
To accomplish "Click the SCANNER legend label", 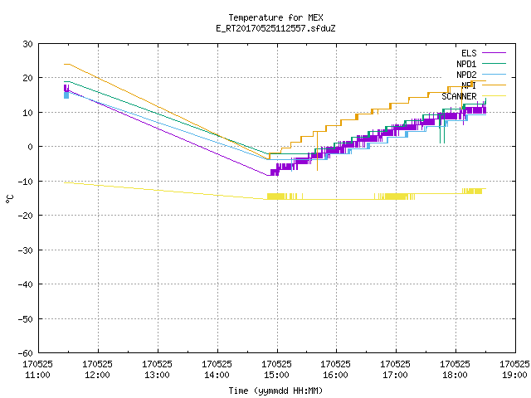I will [459, 96].
